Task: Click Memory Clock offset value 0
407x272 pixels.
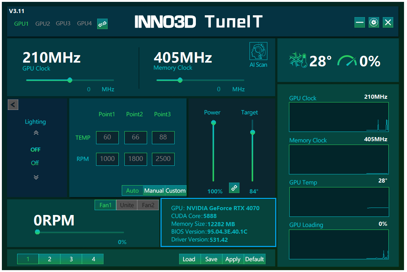Action: click(219, 89)
